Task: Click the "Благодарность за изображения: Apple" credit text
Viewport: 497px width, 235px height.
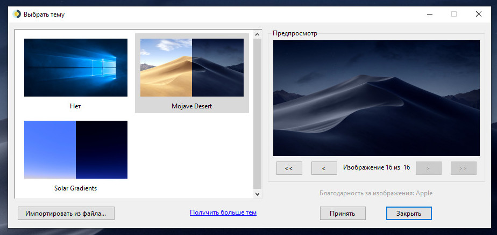Action: point(376,193)
